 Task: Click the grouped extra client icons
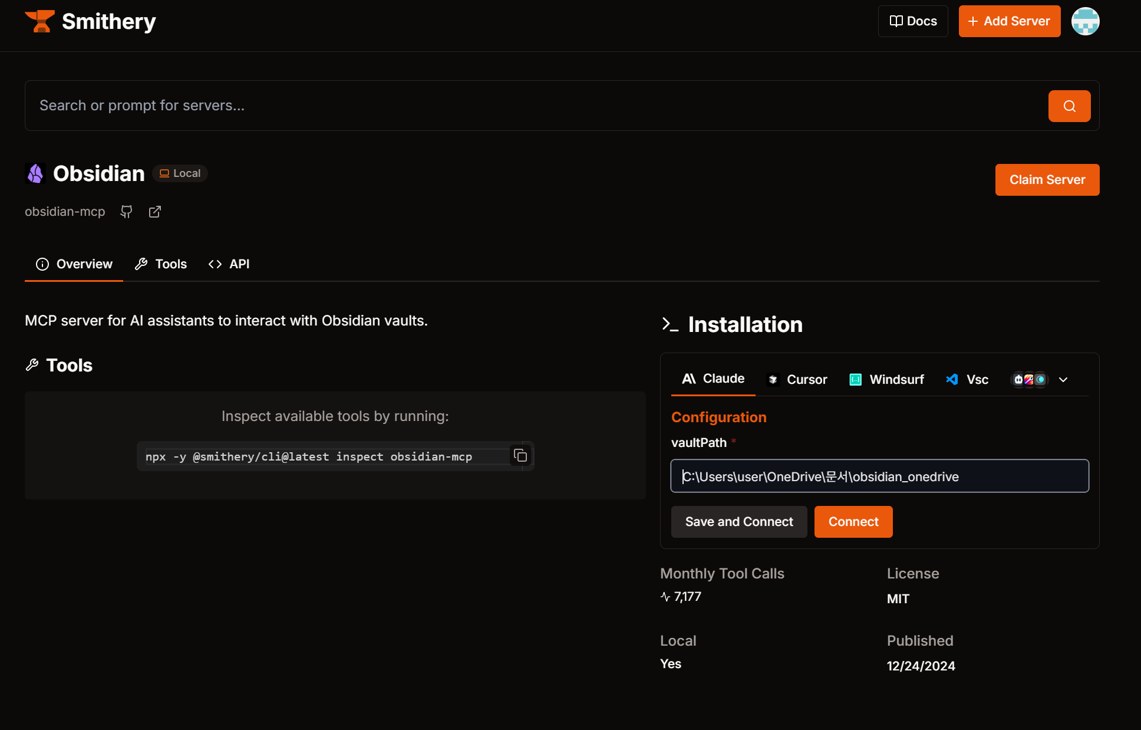(x=1029, y=380)
